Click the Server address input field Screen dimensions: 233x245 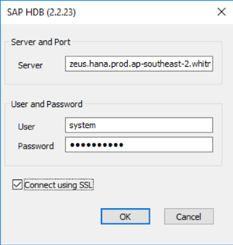tap(139, 64)
